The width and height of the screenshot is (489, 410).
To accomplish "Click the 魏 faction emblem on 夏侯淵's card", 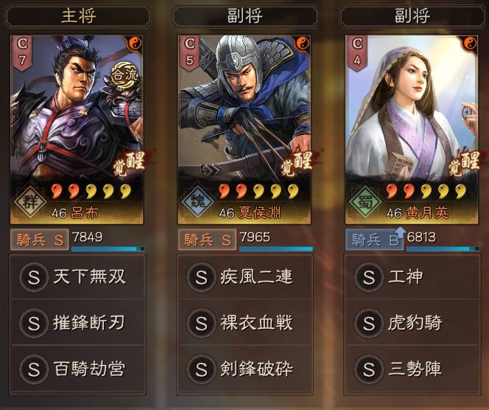I will pos(197,201).
